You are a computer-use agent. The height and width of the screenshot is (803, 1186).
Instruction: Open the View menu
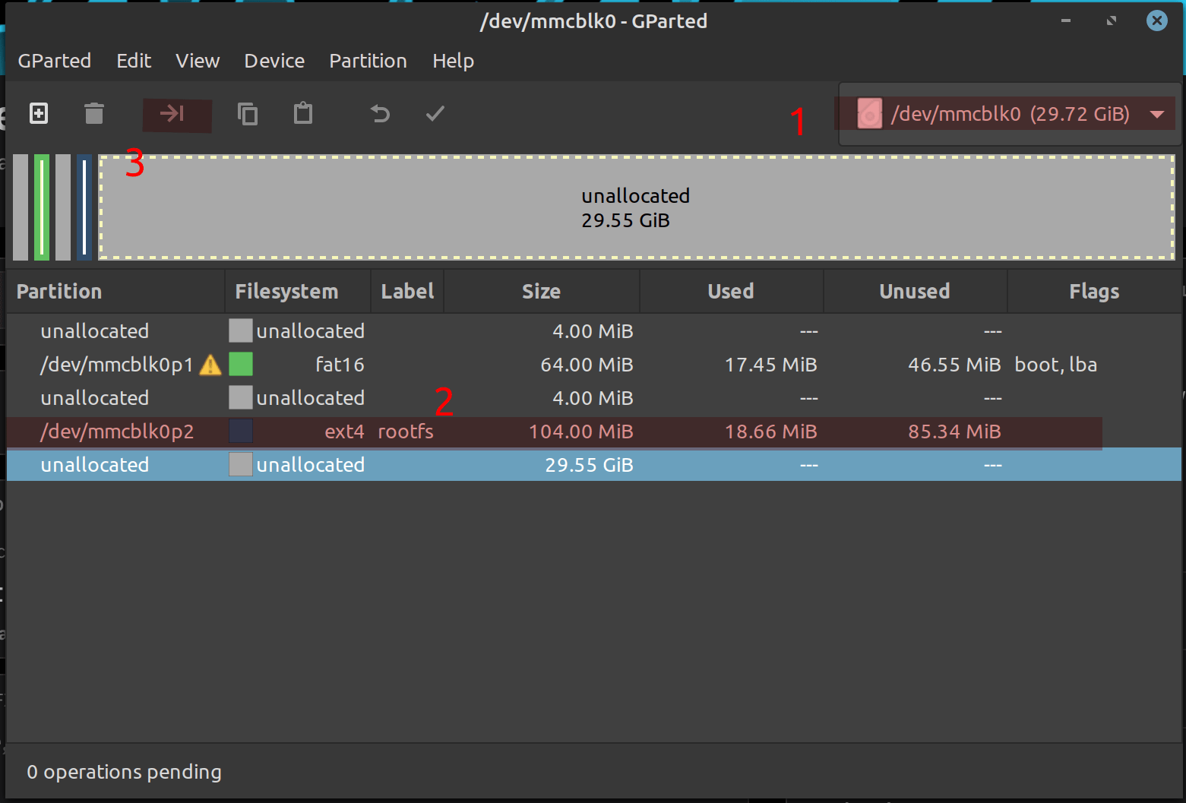(x=198, y=61)
